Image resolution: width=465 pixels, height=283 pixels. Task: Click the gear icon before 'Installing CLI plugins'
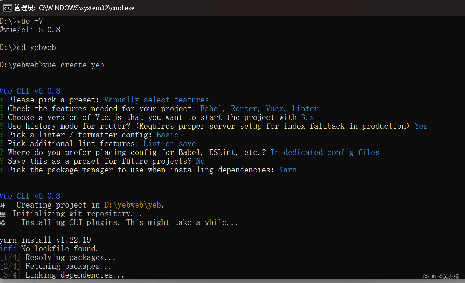point(3,223)
